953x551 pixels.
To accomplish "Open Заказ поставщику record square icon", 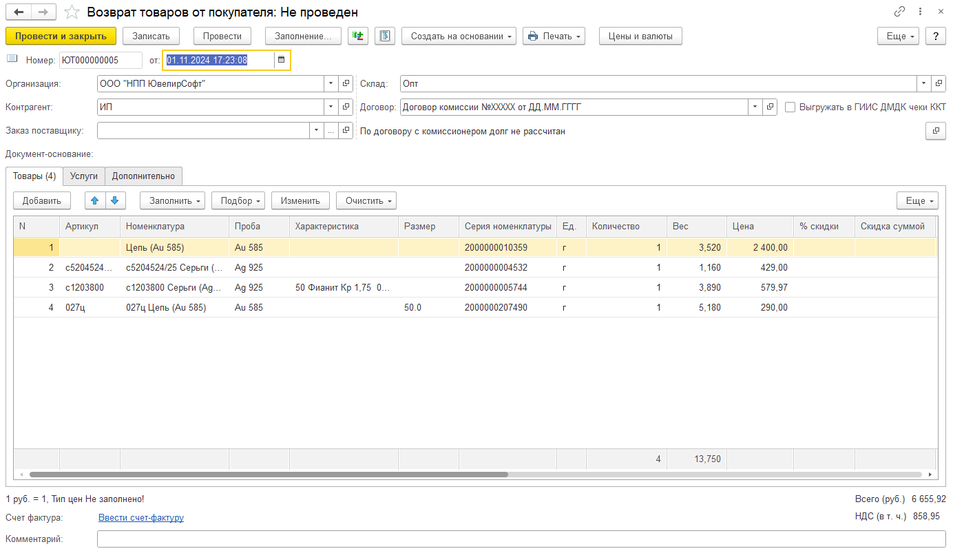I will click(x=346, y=130).
